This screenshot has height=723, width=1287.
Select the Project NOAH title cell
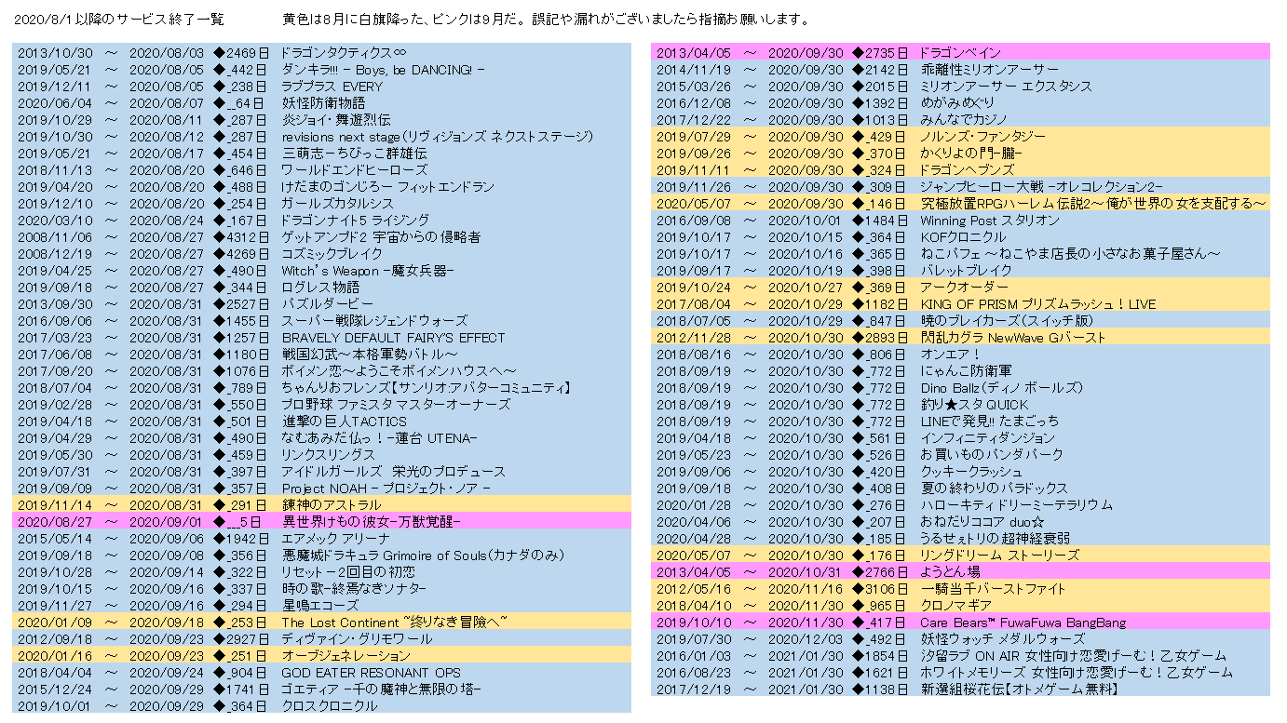pos(386,489)
